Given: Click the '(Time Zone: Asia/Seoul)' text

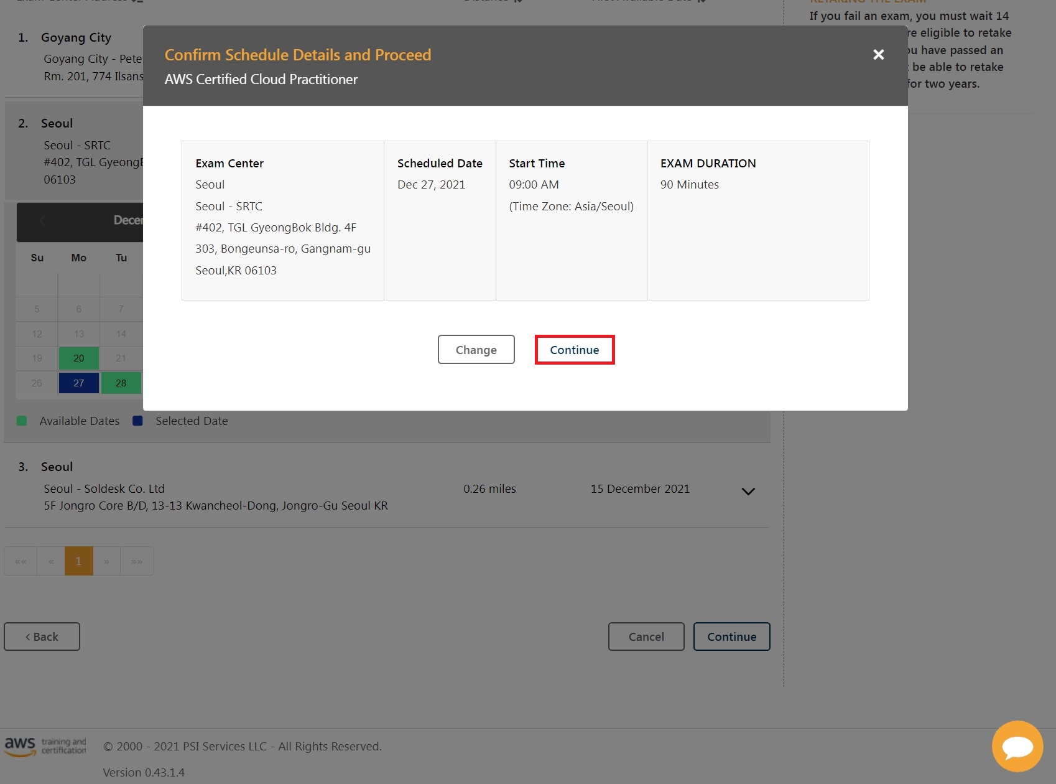Looking at the screenshot, I should point(571,206).
